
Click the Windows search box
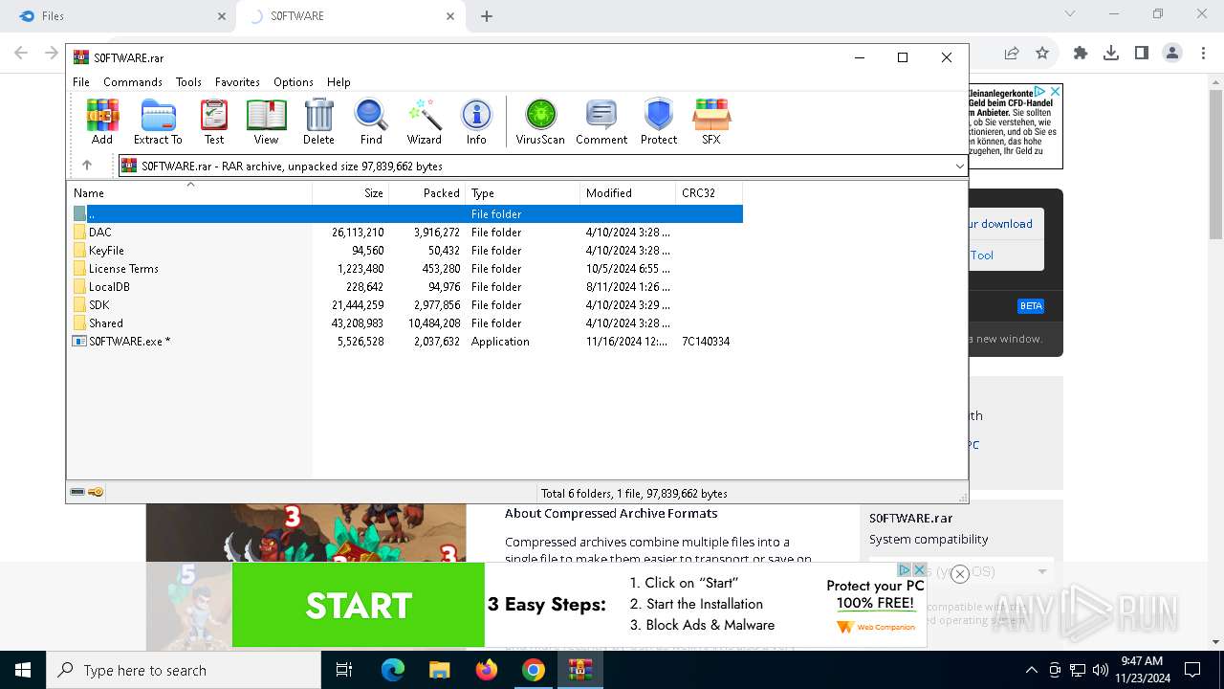[x=184, y=670]
